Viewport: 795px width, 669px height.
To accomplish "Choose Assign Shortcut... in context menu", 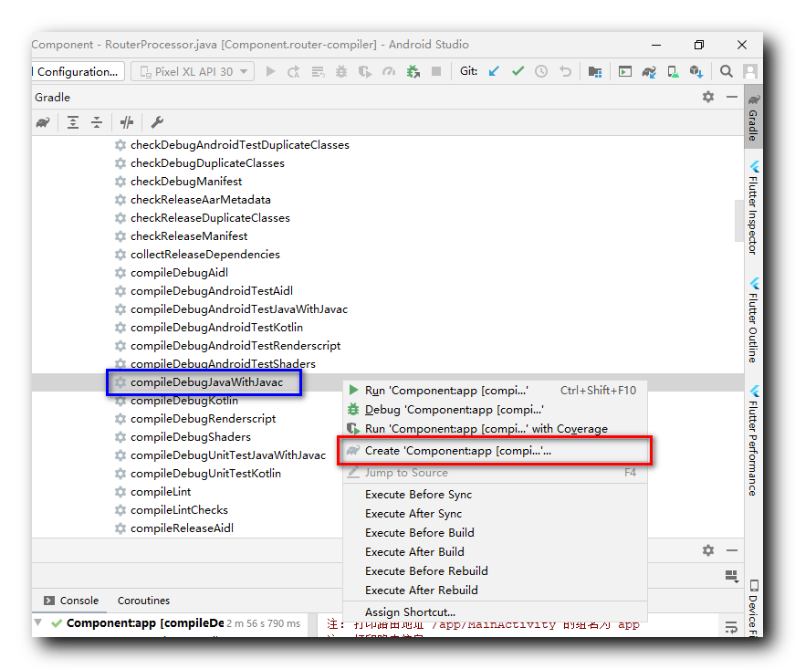I will click(495, 612).
